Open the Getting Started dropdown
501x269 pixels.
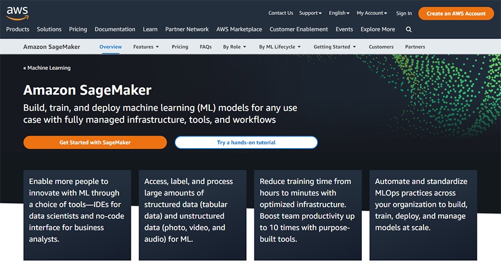pyautogui.click(x=335, y=47)
